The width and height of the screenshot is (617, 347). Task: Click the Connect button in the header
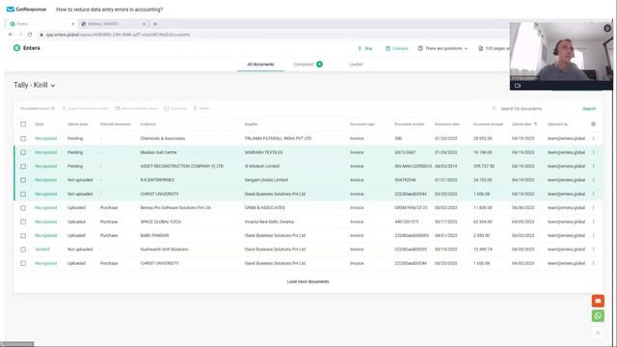396,48
